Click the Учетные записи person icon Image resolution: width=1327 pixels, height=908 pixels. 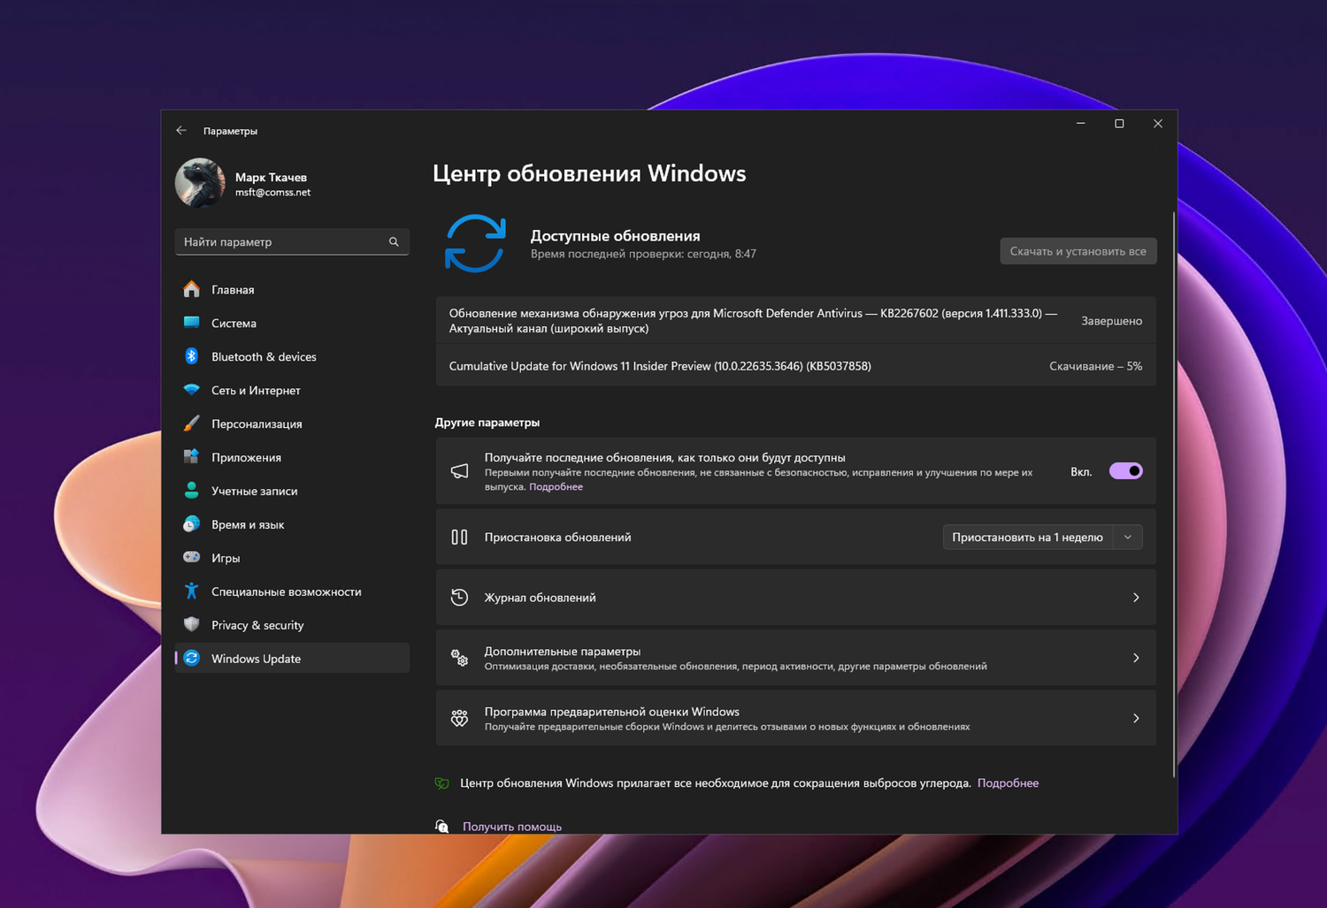tap(191, 491)
